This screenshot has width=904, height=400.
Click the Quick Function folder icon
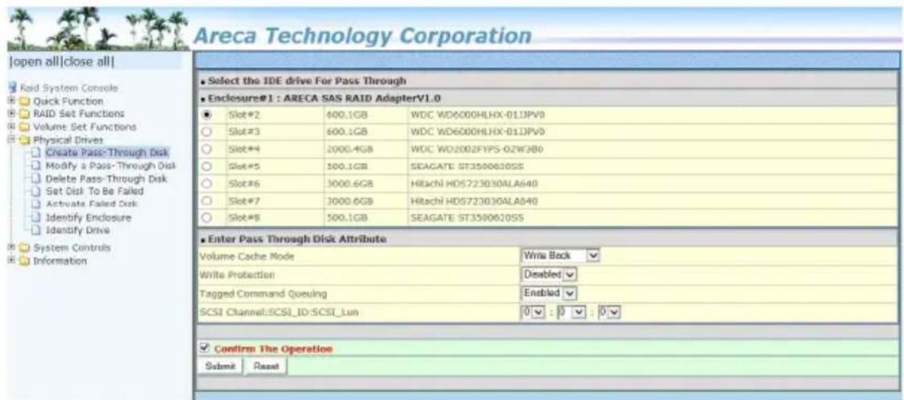(x=24, y=102)
